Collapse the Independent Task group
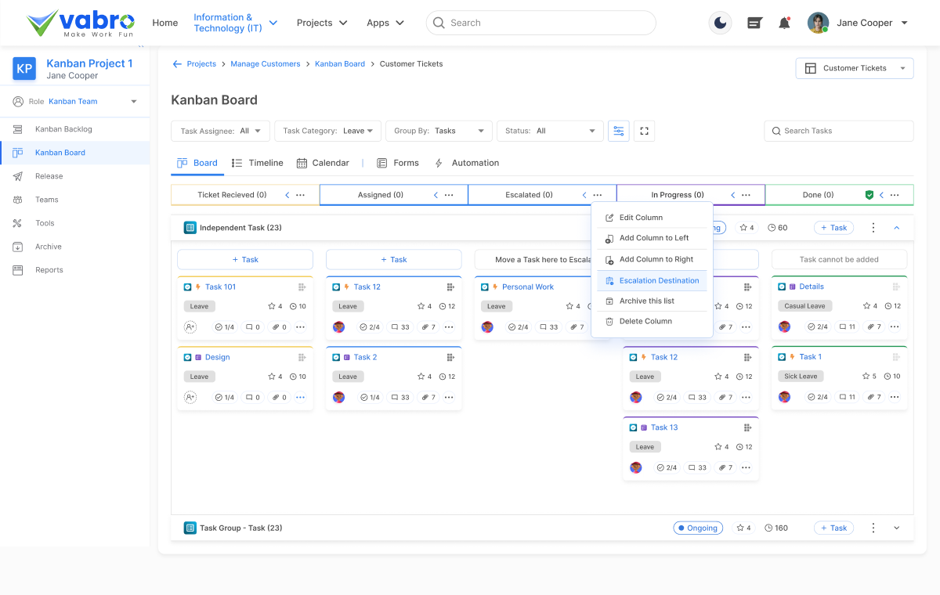 (x=897, y=228)
